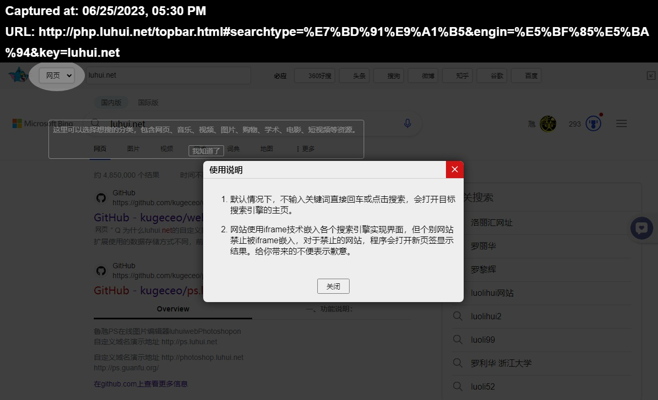Select the Overview tab in result card

click(x=173, y=309)
